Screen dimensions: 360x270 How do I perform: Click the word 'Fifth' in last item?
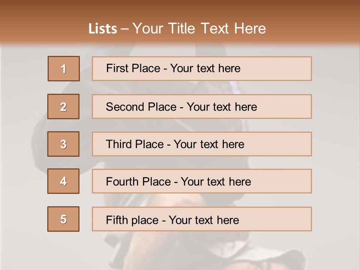pyautogui.click(x=117, y=220)
